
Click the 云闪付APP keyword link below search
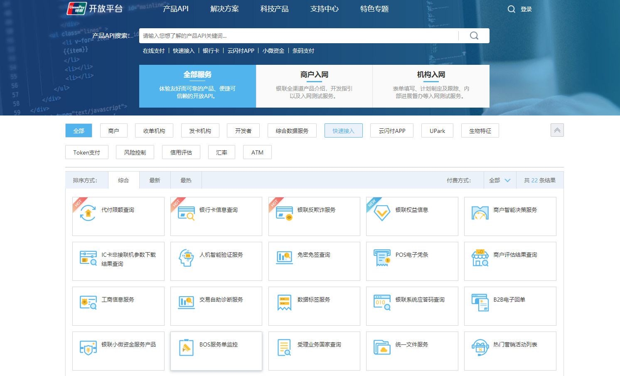241,51
